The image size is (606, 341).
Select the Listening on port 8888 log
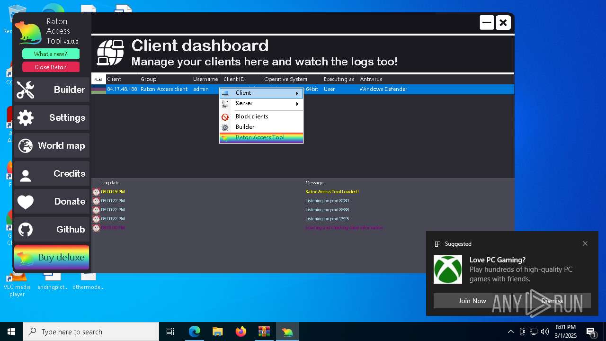[x=327, y=210]
